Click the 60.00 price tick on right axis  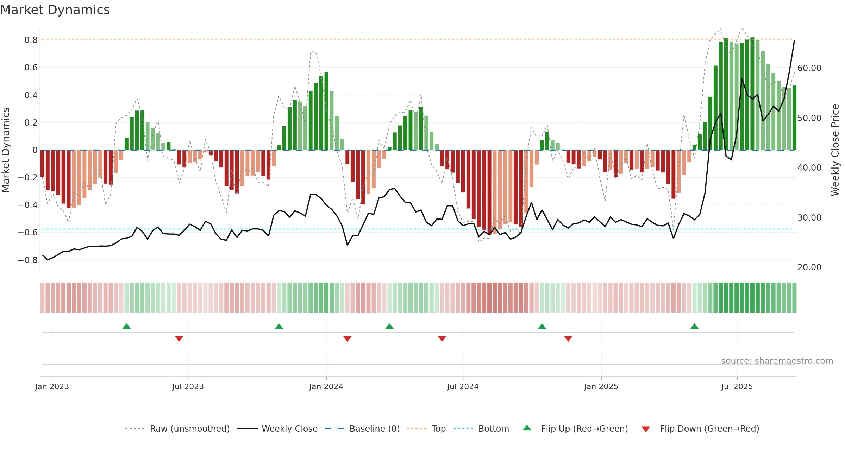tap(809, 68)
